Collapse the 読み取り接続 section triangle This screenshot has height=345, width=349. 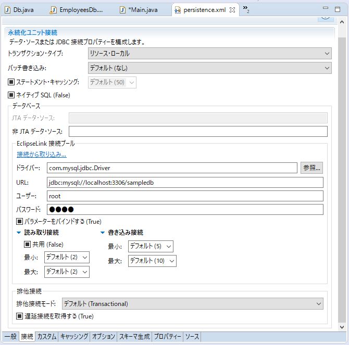(19, 233)
